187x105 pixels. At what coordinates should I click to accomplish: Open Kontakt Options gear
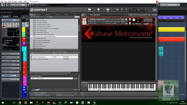(x=122, y=10)
